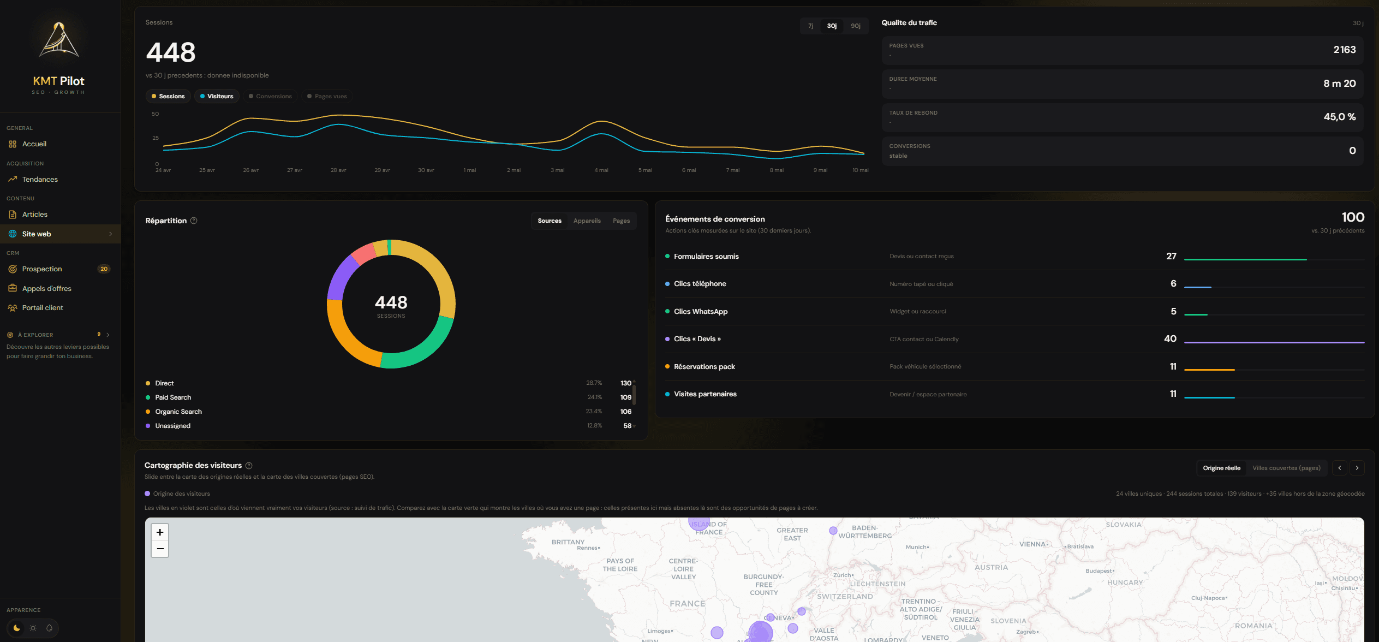The width and height of the screenshot is (1379, 642).
Task: Click the Prospection sidebar link
Action: point(60,269)
